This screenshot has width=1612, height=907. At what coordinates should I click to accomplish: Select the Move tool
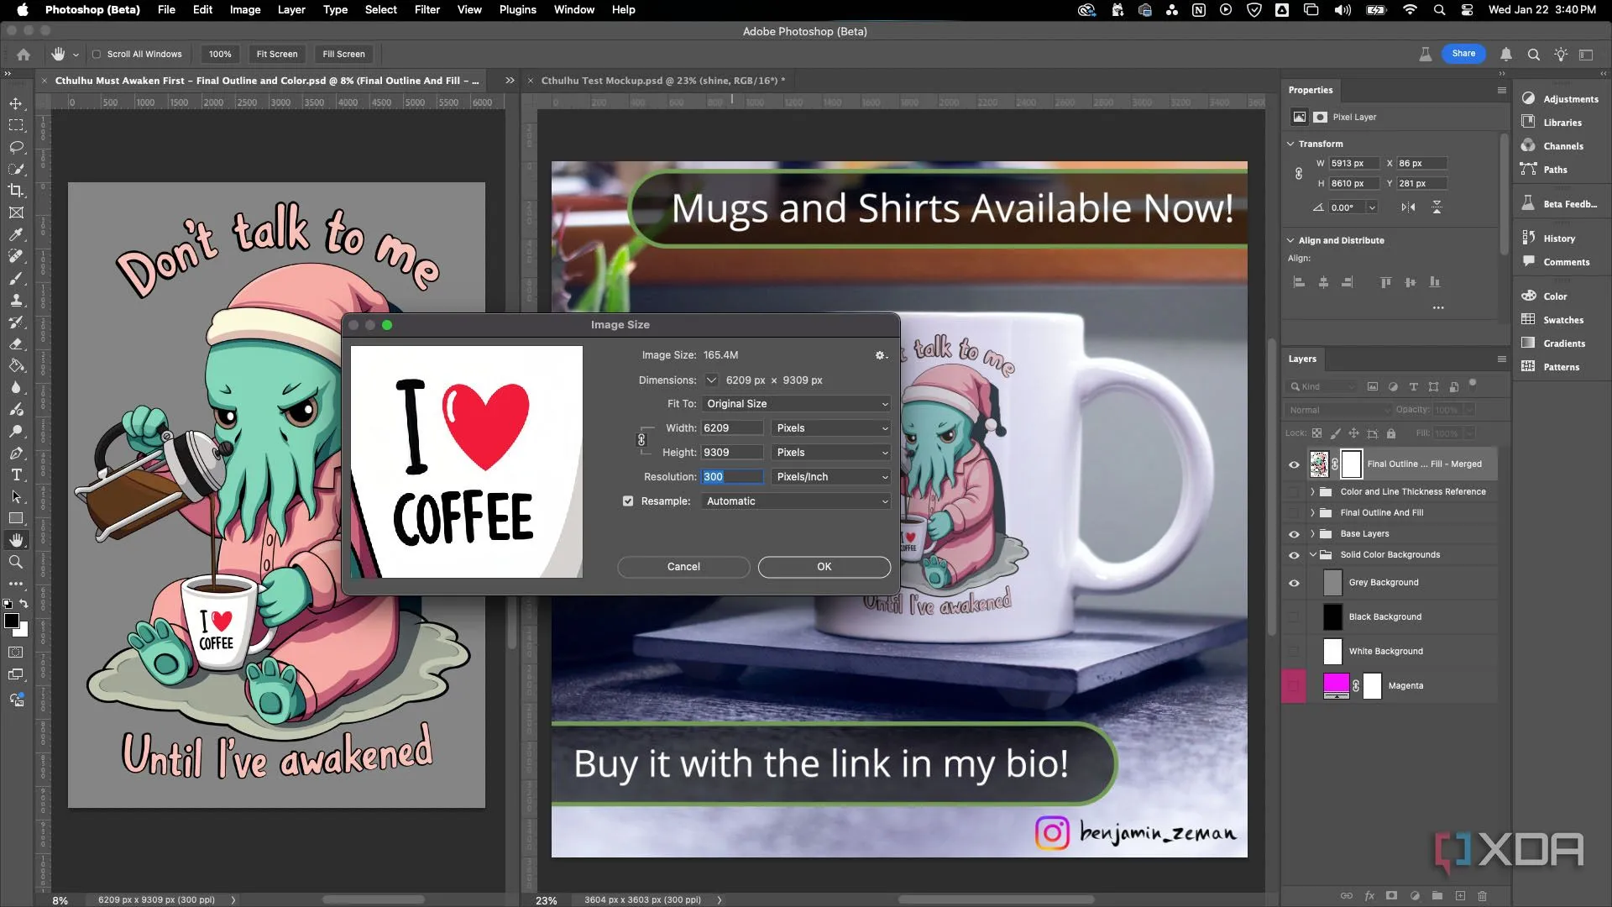[16, 103]
